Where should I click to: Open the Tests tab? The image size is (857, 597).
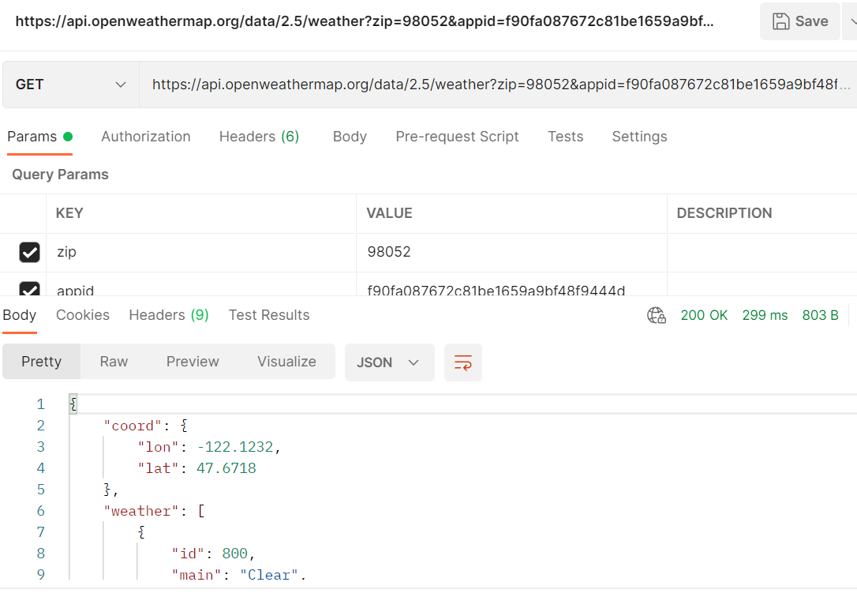click(565, 136)
